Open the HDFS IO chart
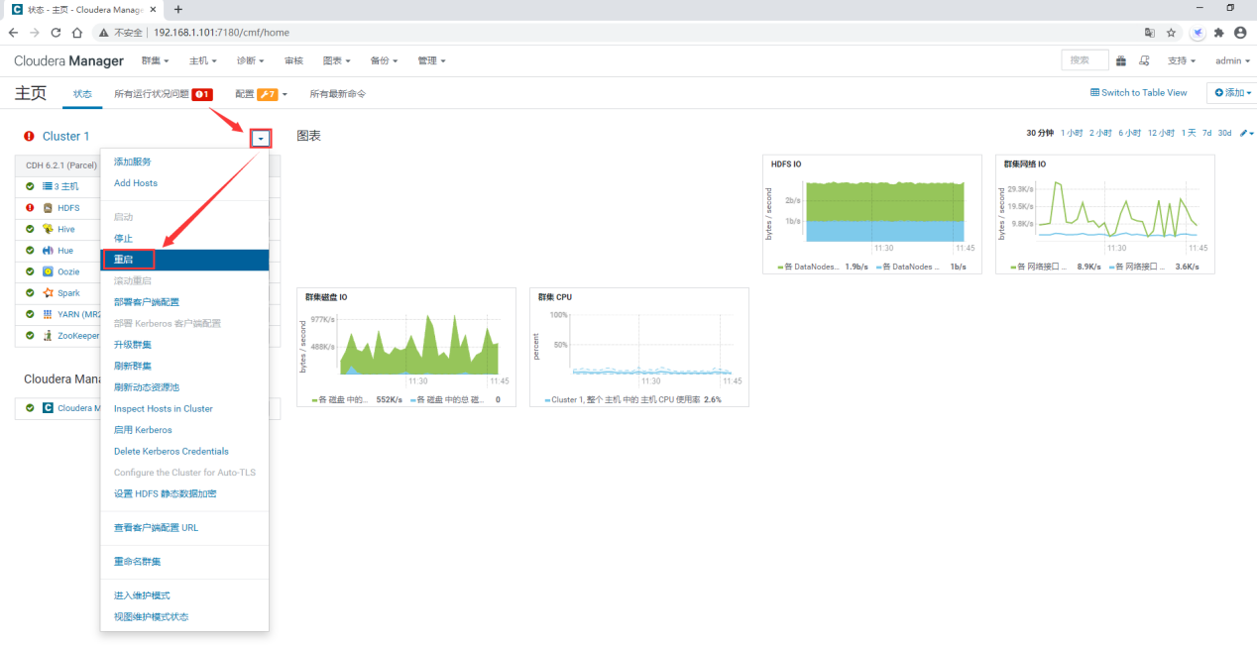Image resolution: width=1257 pixels, height=646 pixels. pos(871,214)
